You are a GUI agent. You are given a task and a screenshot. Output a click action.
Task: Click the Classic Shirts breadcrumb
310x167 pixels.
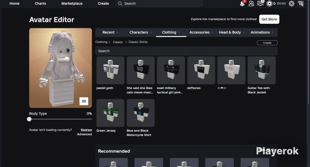(138, 42)
